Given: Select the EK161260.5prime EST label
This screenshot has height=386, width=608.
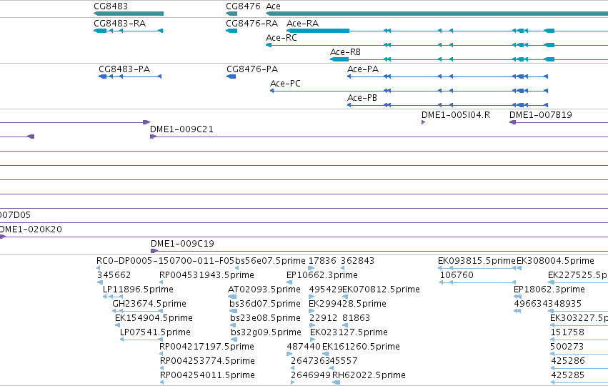Looking at the screenshot, I should coord(361,347).
